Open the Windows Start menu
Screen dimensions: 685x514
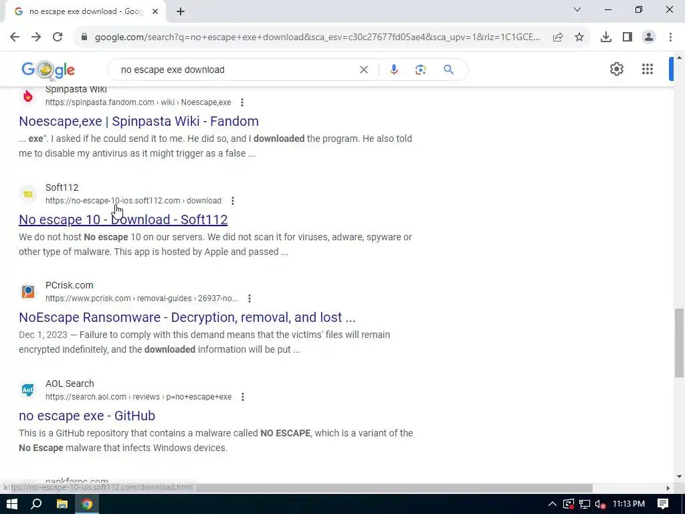pos(12,504)
